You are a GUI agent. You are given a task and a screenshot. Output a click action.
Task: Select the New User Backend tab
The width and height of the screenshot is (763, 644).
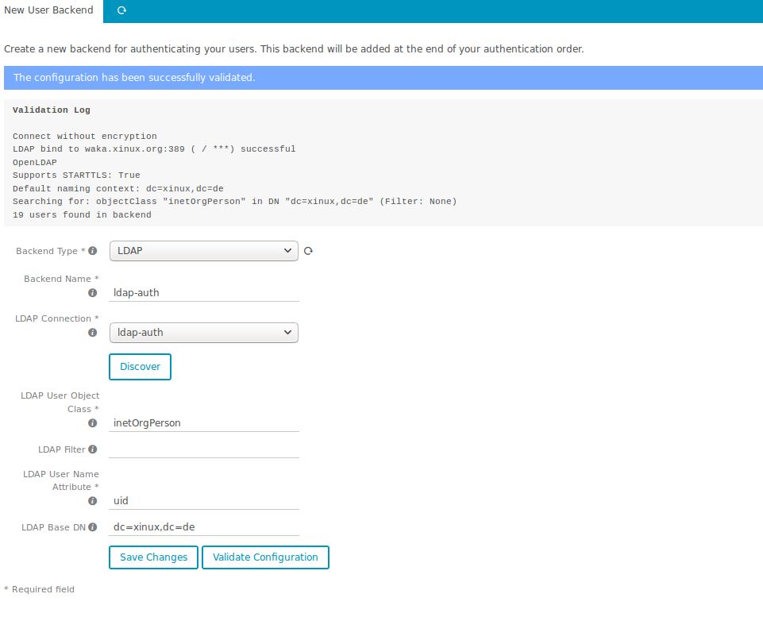coord(48,11)
